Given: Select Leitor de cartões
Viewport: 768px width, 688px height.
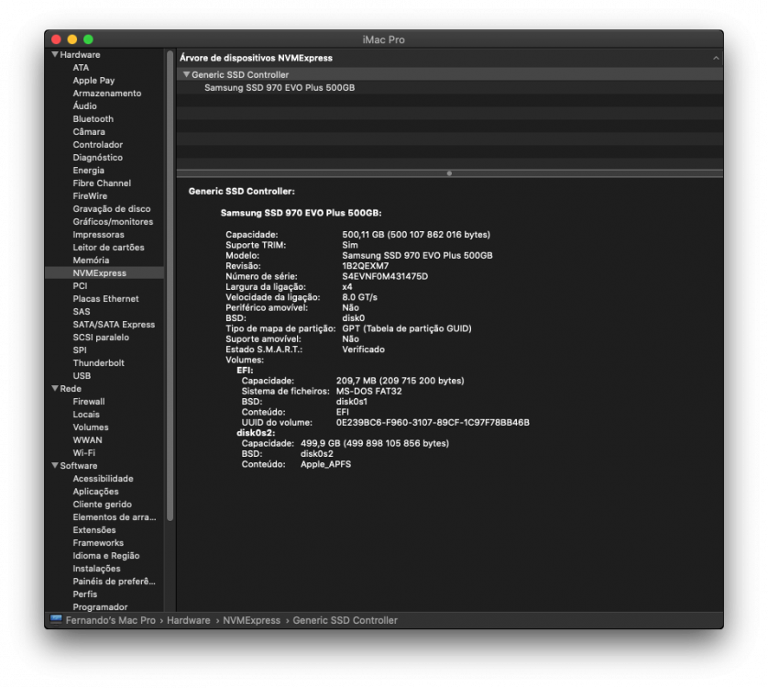Looking at the screenshot, I should [108, 247].
